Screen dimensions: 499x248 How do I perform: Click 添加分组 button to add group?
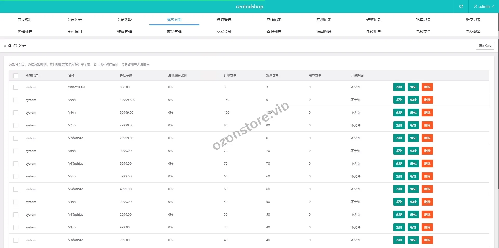click(485, 46)
